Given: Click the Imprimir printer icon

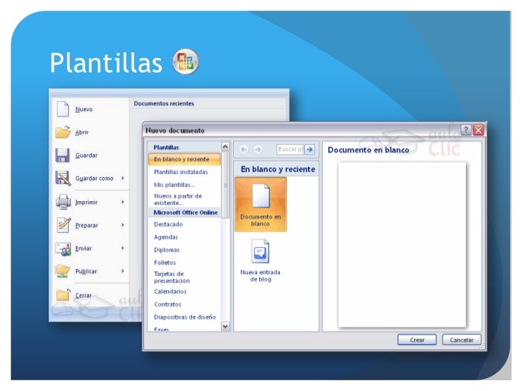Looking at the screenshot, I should coord(63,202).
